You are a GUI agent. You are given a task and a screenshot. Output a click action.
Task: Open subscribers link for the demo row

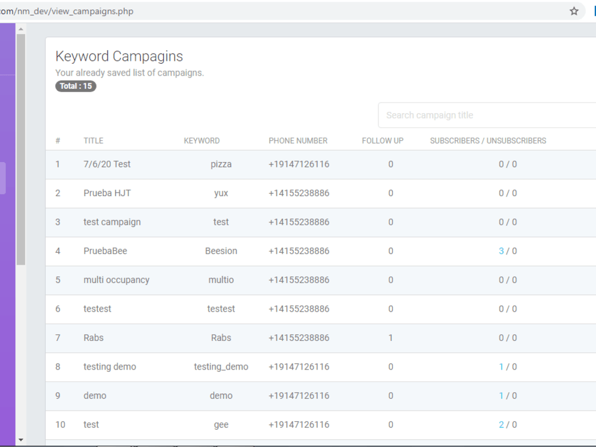point(501,396)
